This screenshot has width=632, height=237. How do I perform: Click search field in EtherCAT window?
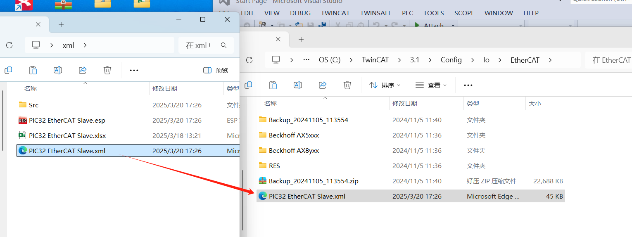pos(608,60)
